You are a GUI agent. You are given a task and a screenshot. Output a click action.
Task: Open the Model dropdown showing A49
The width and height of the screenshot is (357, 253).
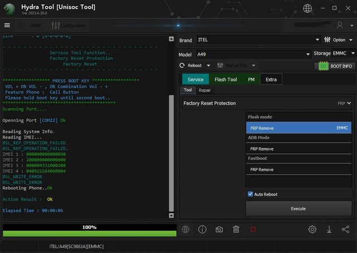253,55
